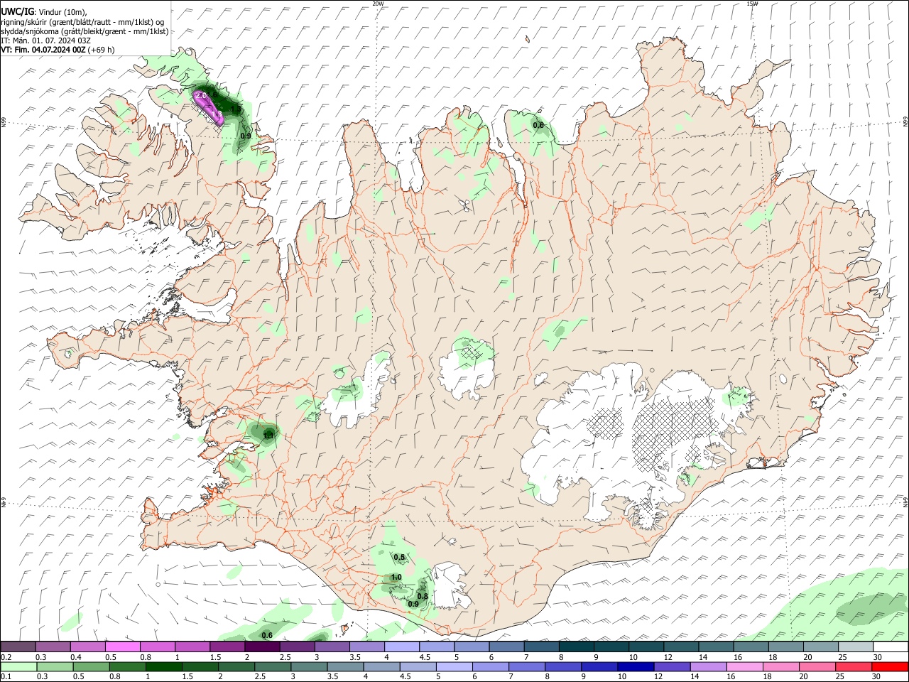
Task: Pick the upper snow scale swatch labeled 0.2
Action: click(18, 646)
